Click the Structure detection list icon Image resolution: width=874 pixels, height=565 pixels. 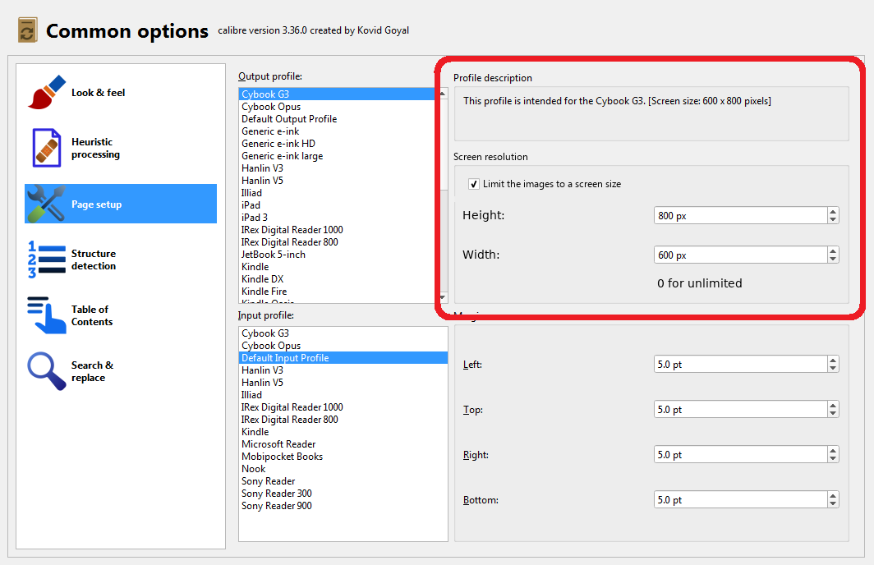[47, 260]
